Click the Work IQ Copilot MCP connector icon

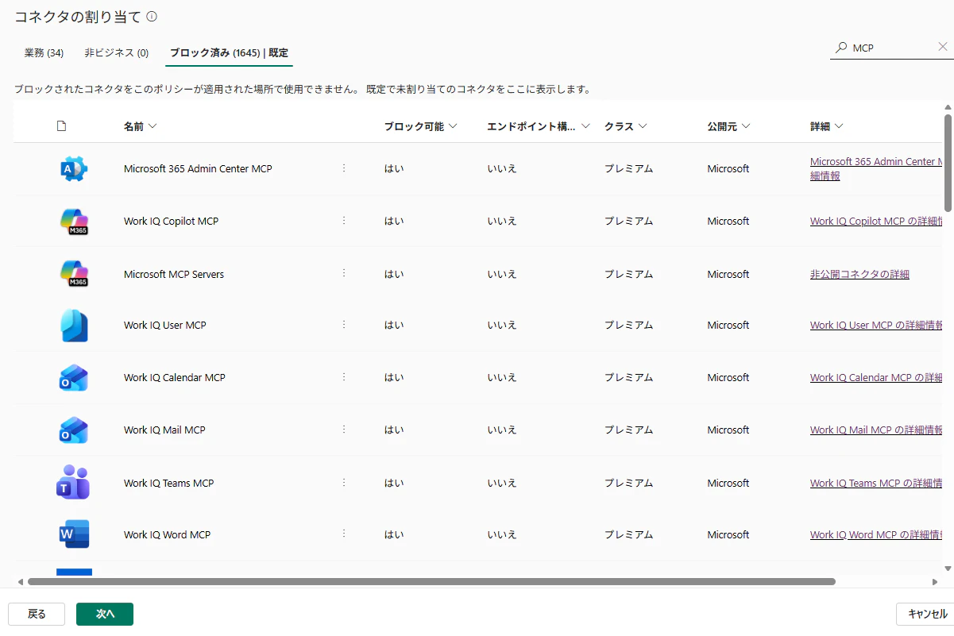tap(74, 222)
